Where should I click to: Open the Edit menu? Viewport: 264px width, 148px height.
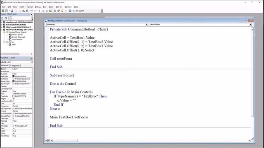pos(9,7)
